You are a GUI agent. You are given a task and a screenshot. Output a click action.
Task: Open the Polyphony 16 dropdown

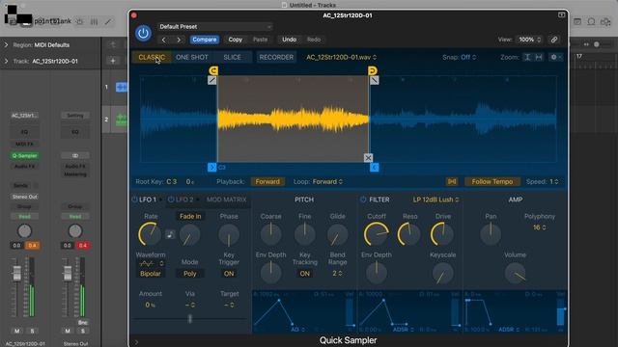click(540, 227)
